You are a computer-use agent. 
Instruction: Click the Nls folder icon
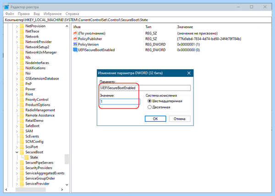point(22,58)
